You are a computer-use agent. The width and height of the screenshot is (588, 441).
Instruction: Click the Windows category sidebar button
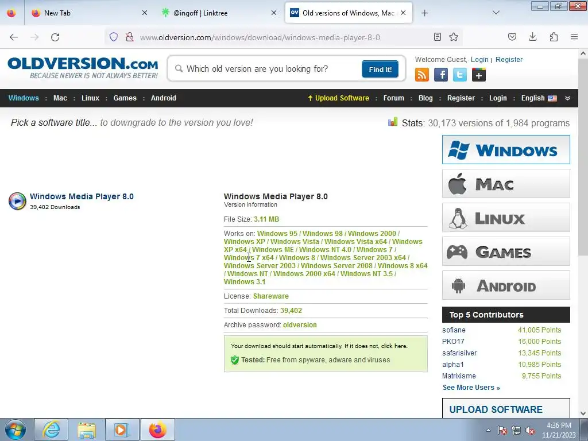point(506,150)
